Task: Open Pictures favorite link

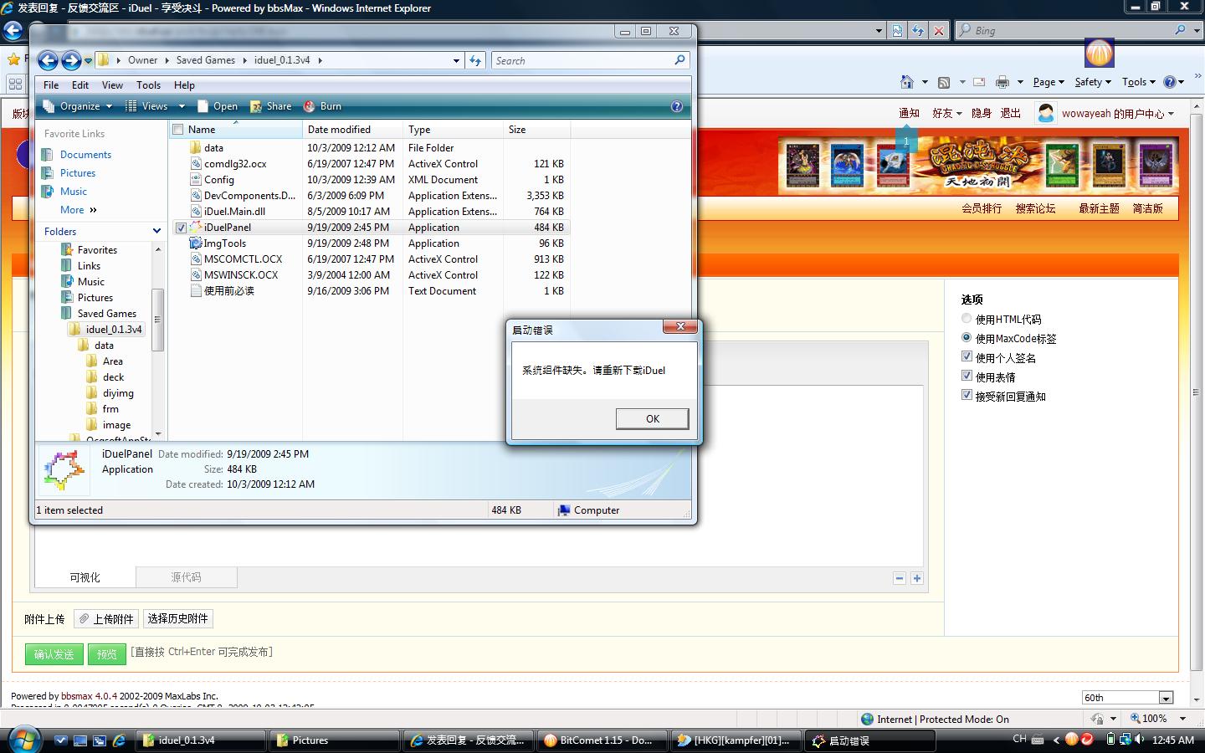Action: [78, 173]
